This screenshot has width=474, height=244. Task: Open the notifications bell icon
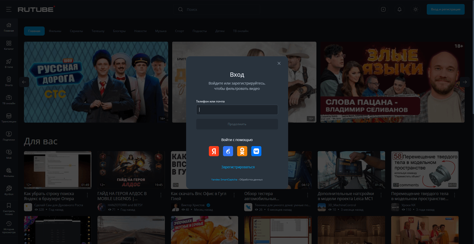pyautogui.click(x=400, y=9)
